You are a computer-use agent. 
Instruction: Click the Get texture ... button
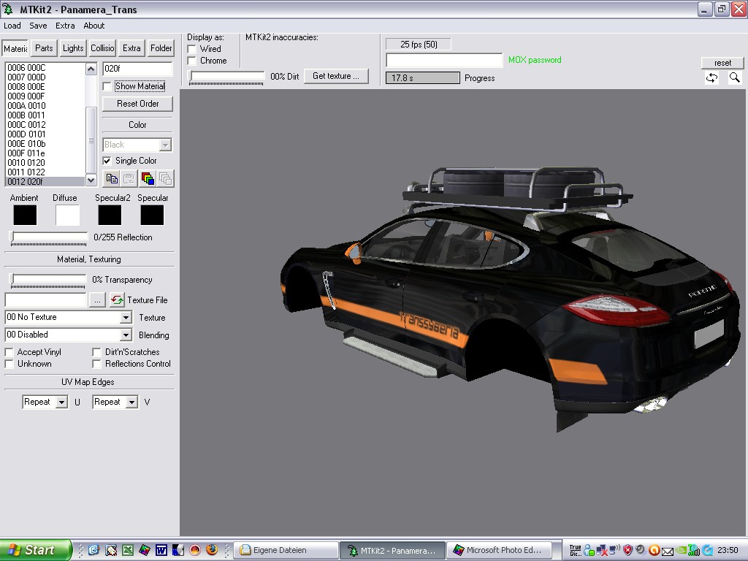point(336,76)
